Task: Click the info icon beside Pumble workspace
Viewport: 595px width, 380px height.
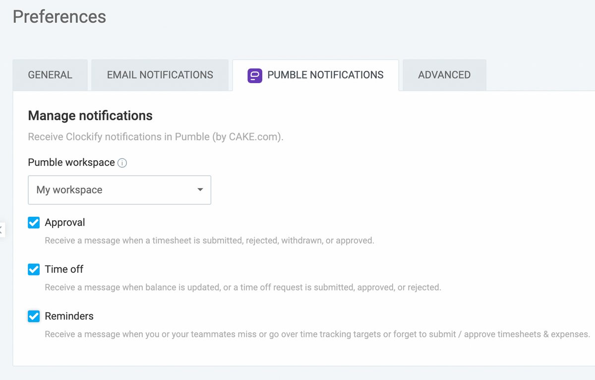Action: tap(122, 162)
